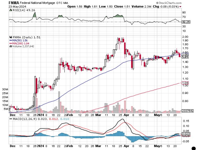Click the 1.40 label on the price axis
Viewport: 197px width, 150px height.
[185, 62]
